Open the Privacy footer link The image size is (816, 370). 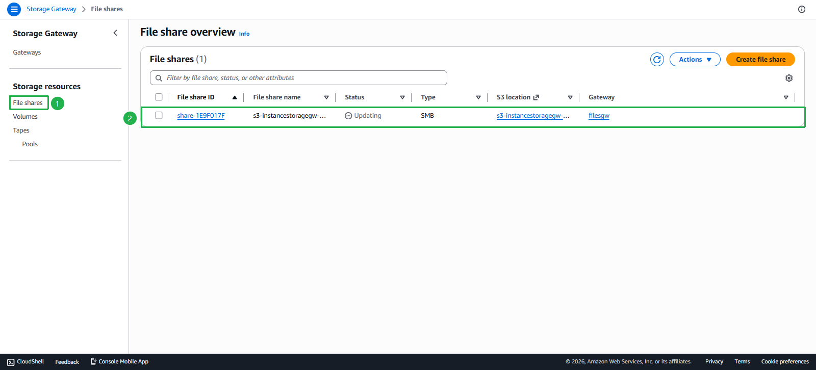click(x=714, y=362)
